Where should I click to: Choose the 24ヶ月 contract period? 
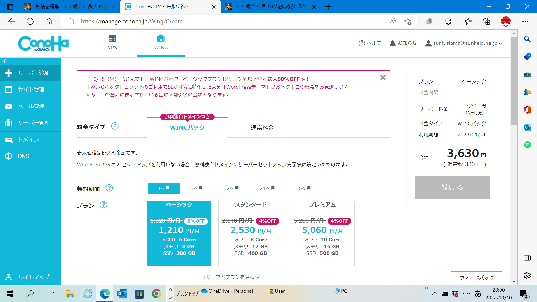pyautogui.click(x=267, y=188)
